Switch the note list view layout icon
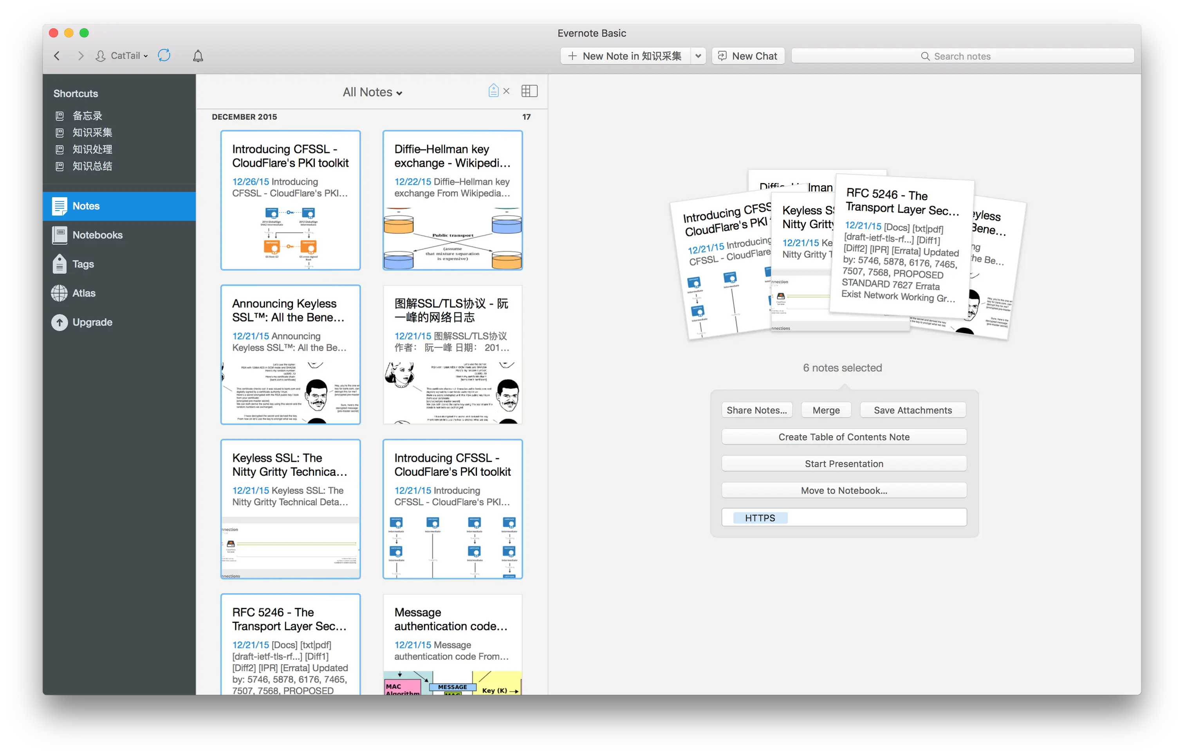The height and width of the screenshot is (756, 1184). (x=529, y=91)
